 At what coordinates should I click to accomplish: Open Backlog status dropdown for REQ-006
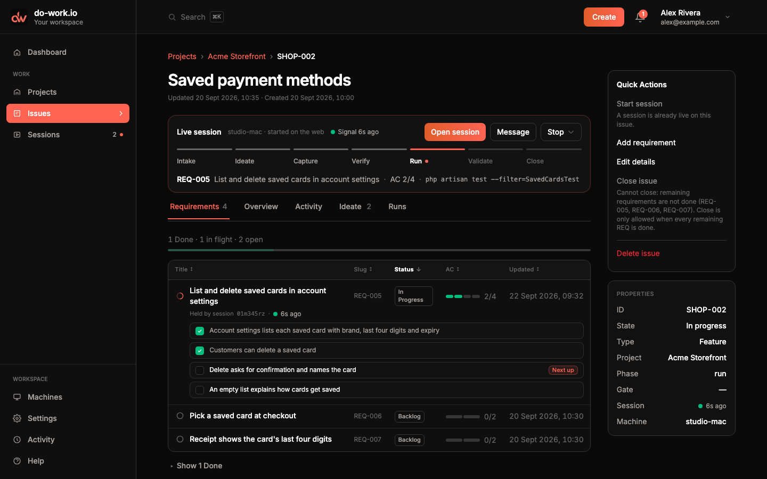[410, 416]
